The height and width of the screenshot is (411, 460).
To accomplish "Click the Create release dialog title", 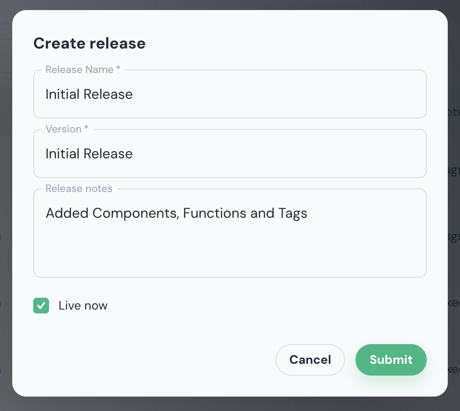I will point(89,43).
